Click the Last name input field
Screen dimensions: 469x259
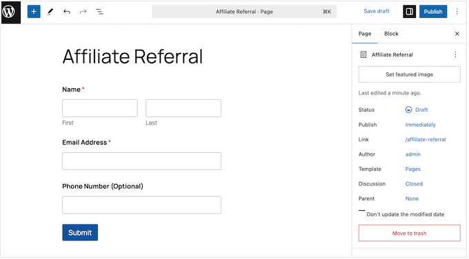point(183,108)
